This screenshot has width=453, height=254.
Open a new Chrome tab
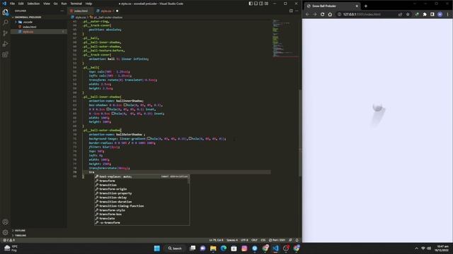click(x=366, y=6)
